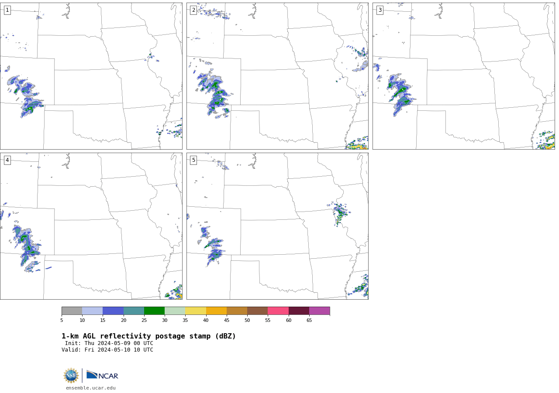Click the Valid time line text

107,350
